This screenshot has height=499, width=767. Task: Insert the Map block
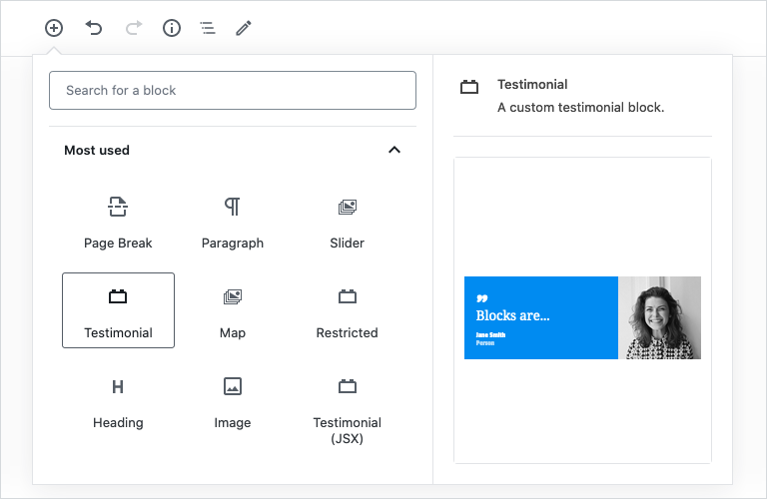232,310
